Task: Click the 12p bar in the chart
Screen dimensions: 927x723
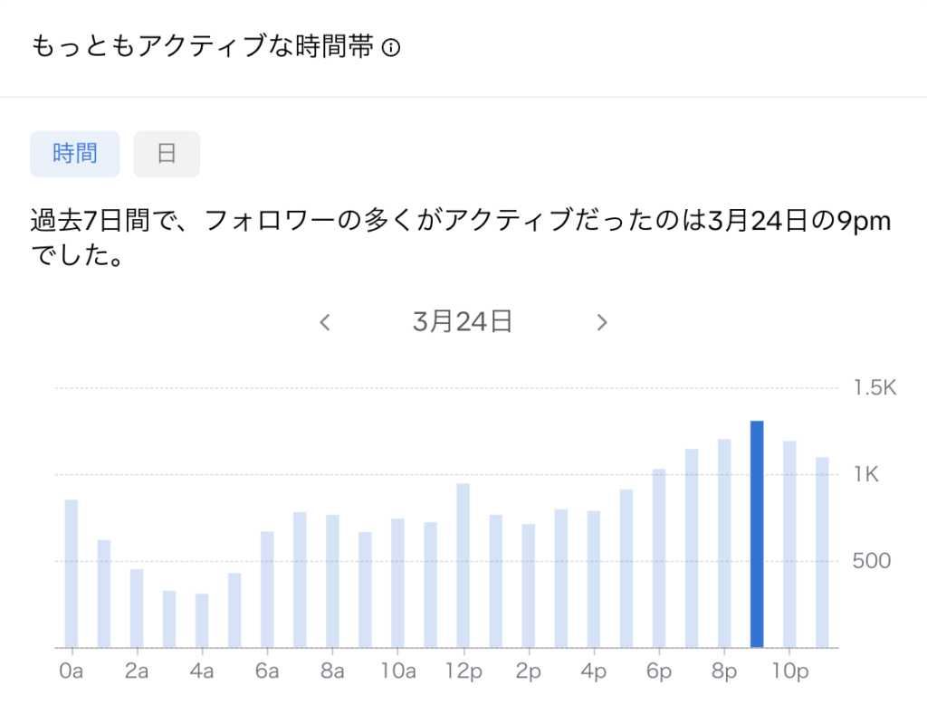Action: tap(463, 566)
